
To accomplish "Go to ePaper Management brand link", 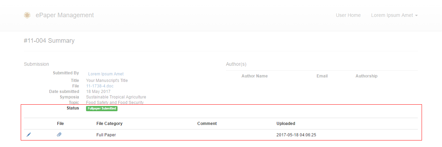I will click(x=65, y=15).
